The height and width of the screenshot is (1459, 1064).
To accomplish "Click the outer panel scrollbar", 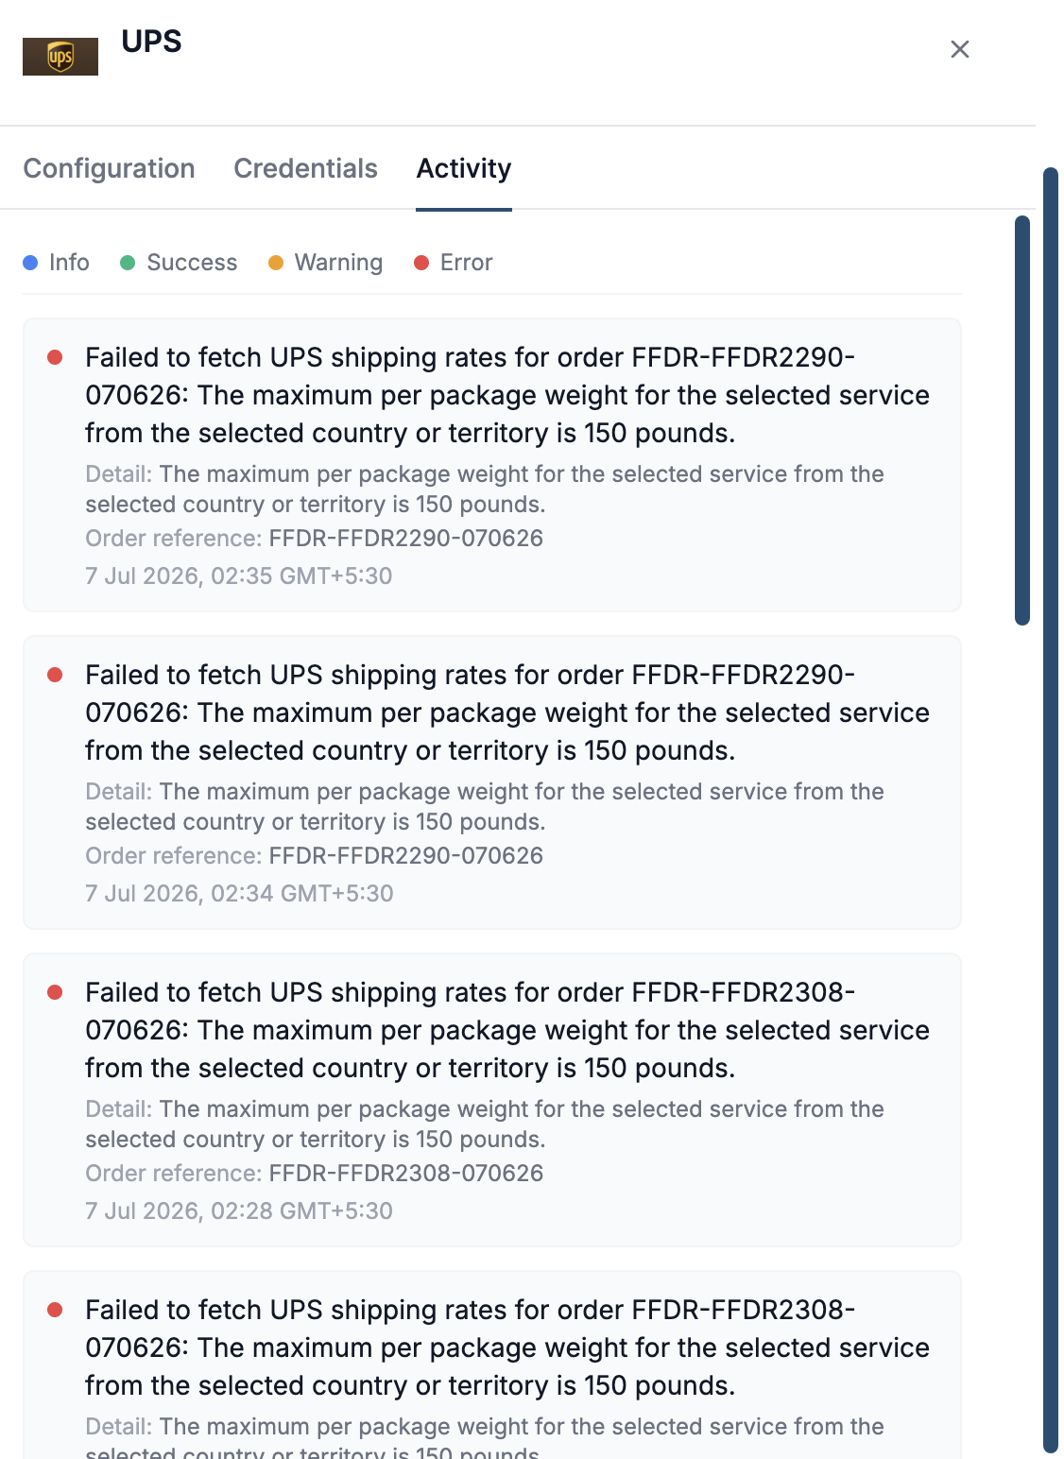I will click(x=1051, y=811).
